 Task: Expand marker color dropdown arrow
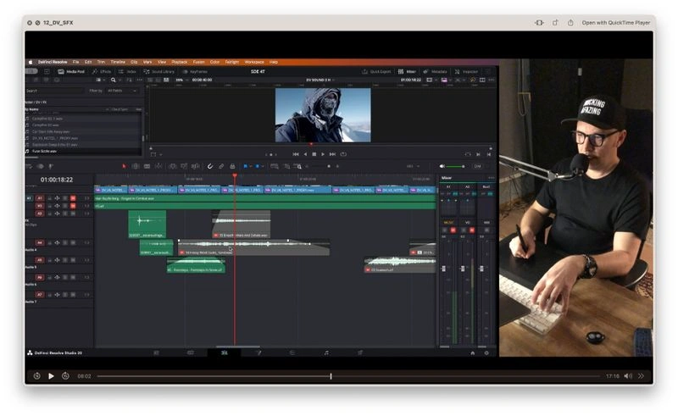(263, 166)
